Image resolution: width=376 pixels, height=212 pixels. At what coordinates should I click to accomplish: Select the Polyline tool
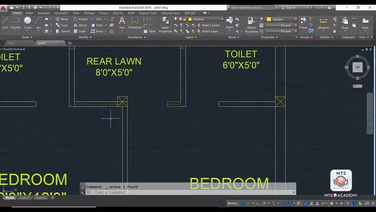(x=15, y=23)
